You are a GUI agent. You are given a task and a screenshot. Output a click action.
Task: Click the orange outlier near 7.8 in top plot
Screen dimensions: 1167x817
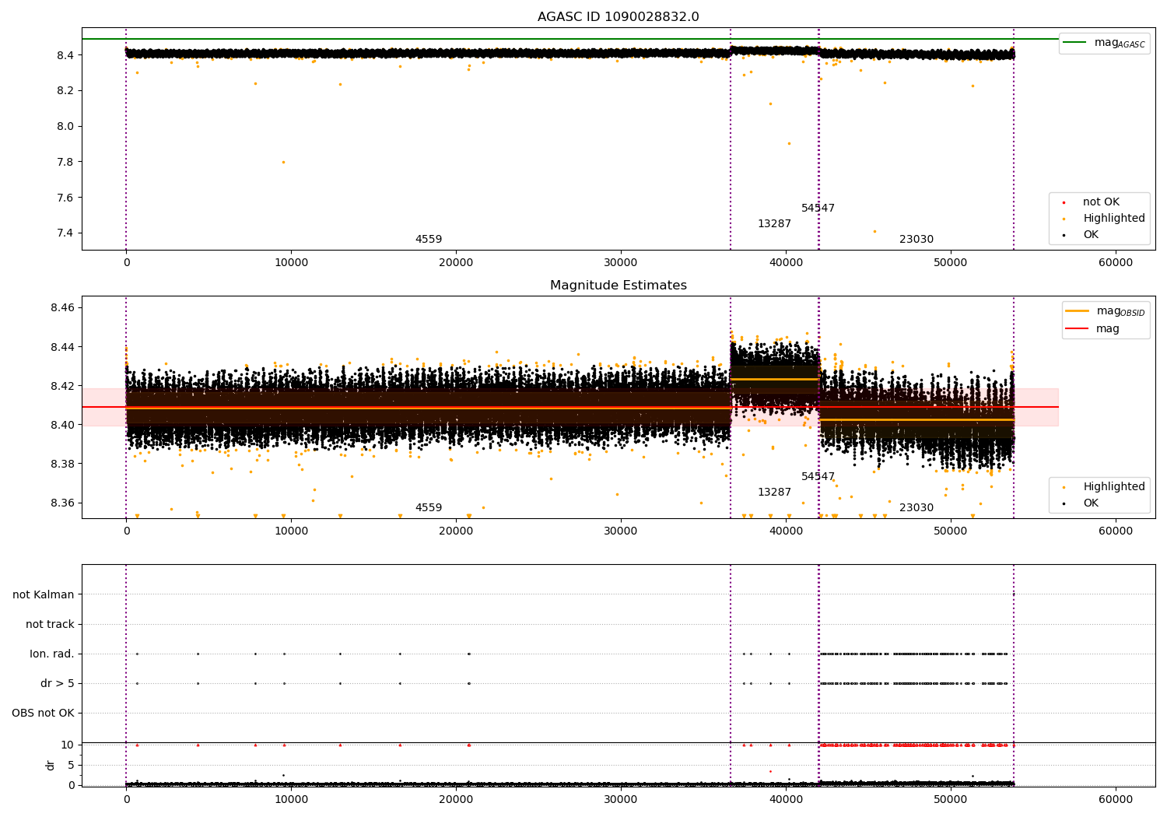283,162
